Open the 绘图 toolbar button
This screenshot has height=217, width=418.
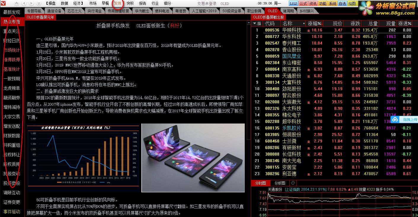[352, 4]
